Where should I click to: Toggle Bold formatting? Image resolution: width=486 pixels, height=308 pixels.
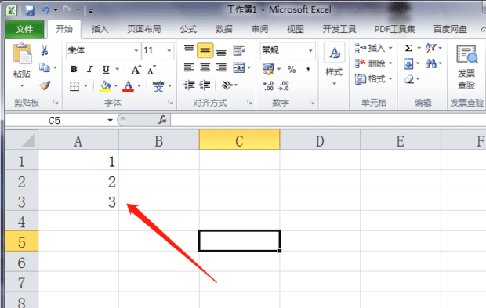point(74,69)
